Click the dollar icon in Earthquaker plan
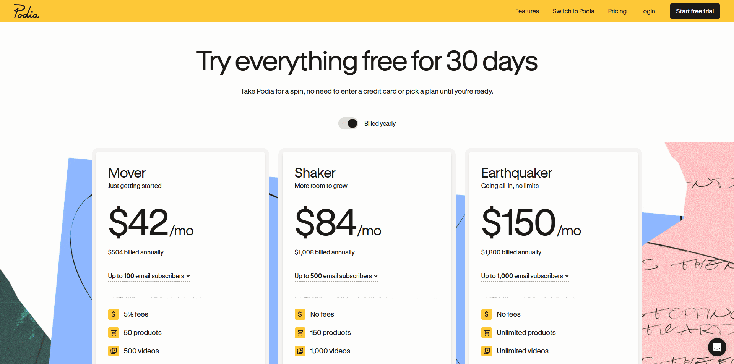 pyautogui.click(x=487, y=314)
